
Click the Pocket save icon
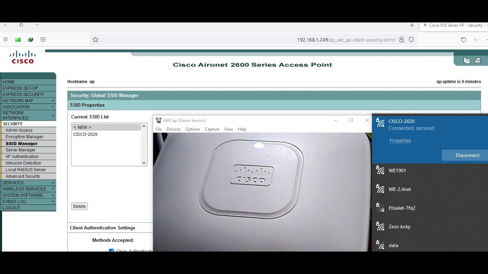click(x=43, y=40)
